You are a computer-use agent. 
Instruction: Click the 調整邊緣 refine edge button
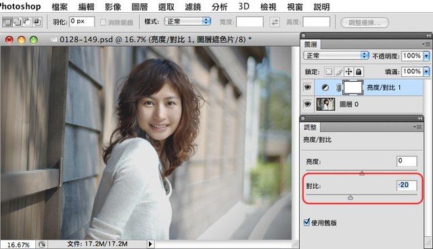pos(365,22)
